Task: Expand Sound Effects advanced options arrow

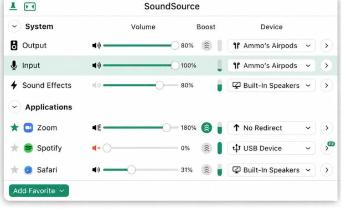Action: coord(327,85)
